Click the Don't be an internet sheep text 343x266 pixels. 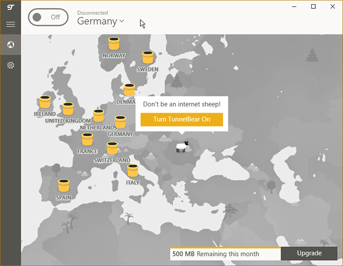pyautogui.click(x=182, y=104)
